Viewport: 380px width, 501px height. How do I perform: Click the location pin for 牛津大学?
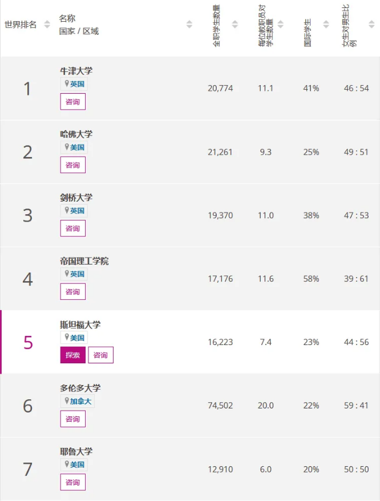click(x=67, y=84)
